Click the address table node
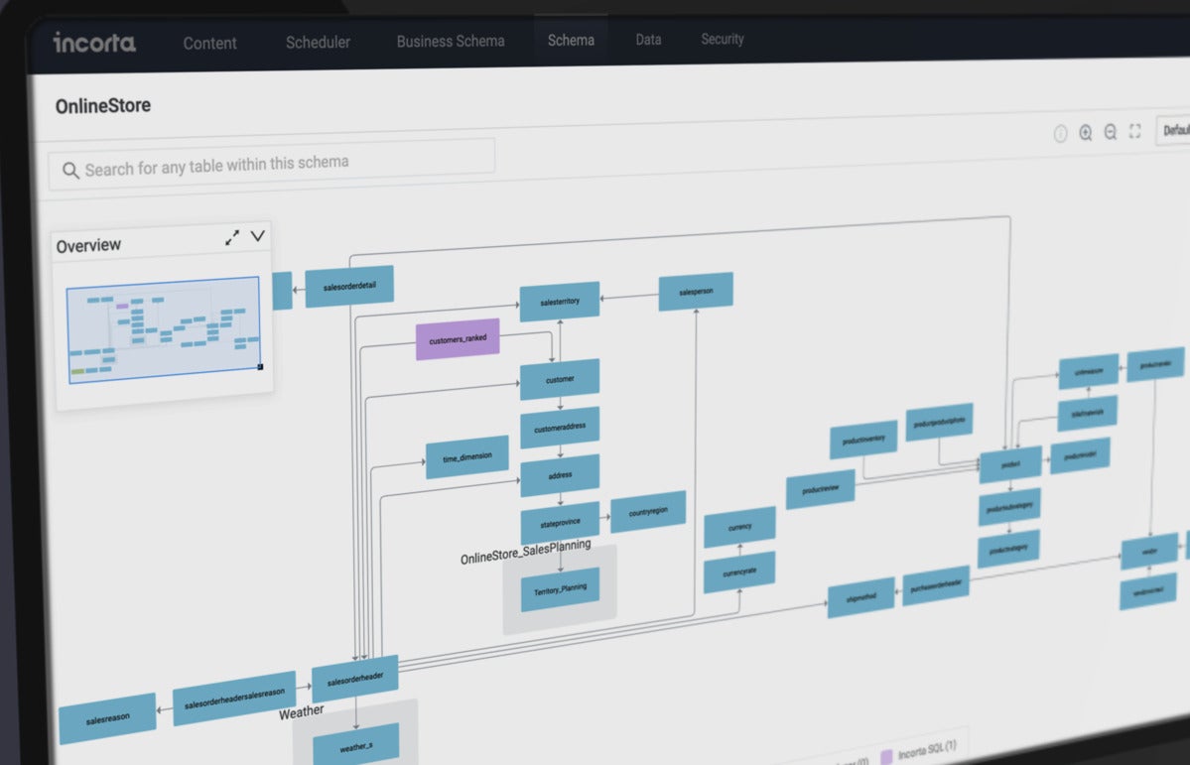 tap(560, 475)
